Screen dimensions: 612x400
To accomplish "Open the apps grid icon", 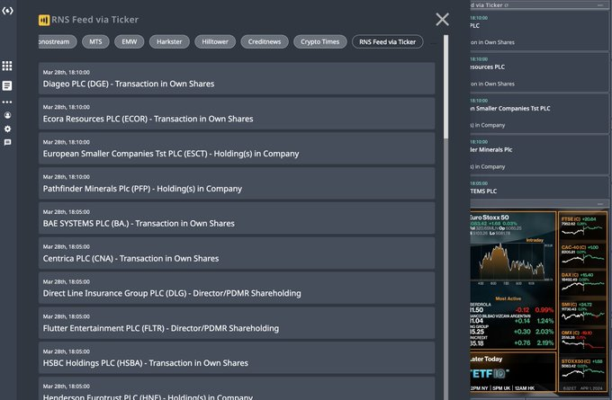I will click(x=7, y=66).
